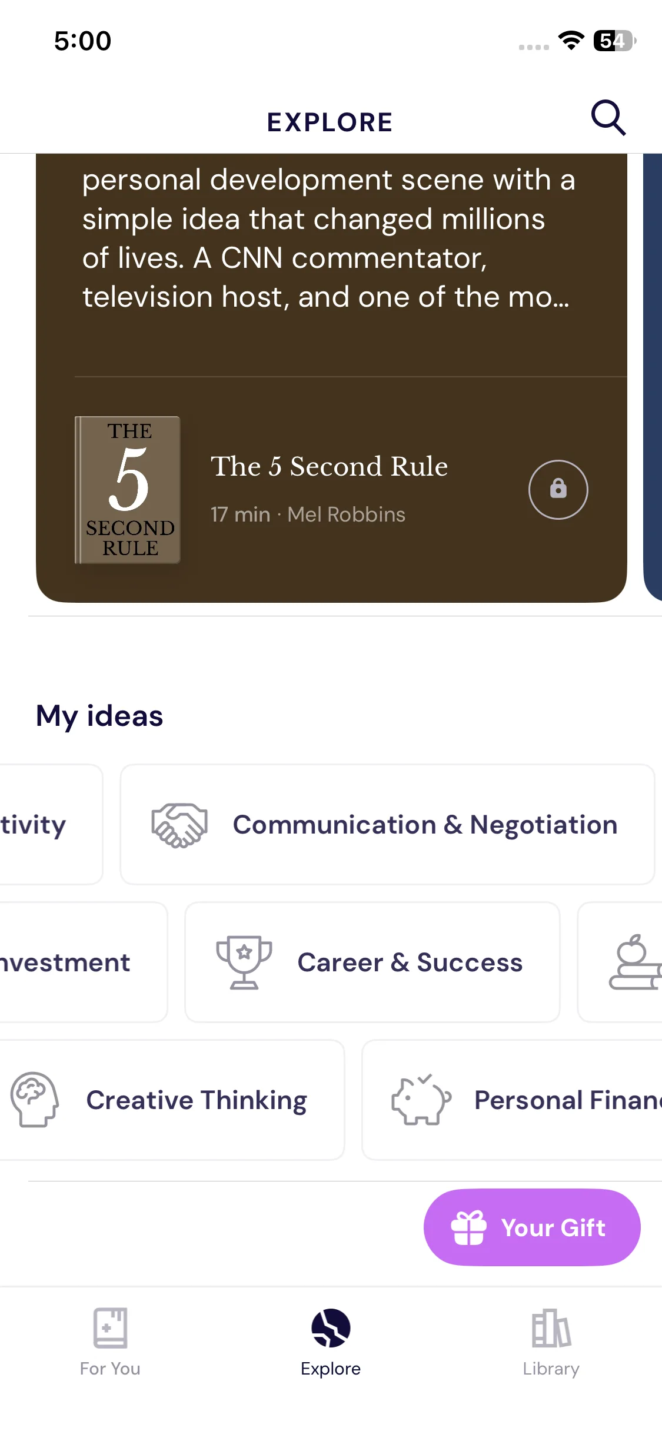Viewport: 662px width, 1434px height.
Task: Select the Career & Success topic
Action: [x=410, y=962]
